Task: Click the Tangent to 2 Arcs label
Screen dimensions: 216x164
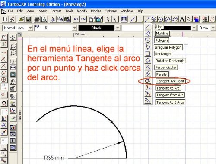Action: click(170, 102)
